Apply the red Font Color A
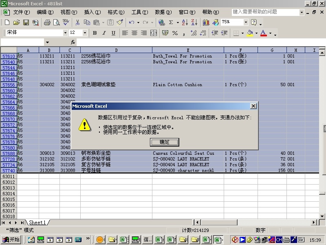 [264, 33]
